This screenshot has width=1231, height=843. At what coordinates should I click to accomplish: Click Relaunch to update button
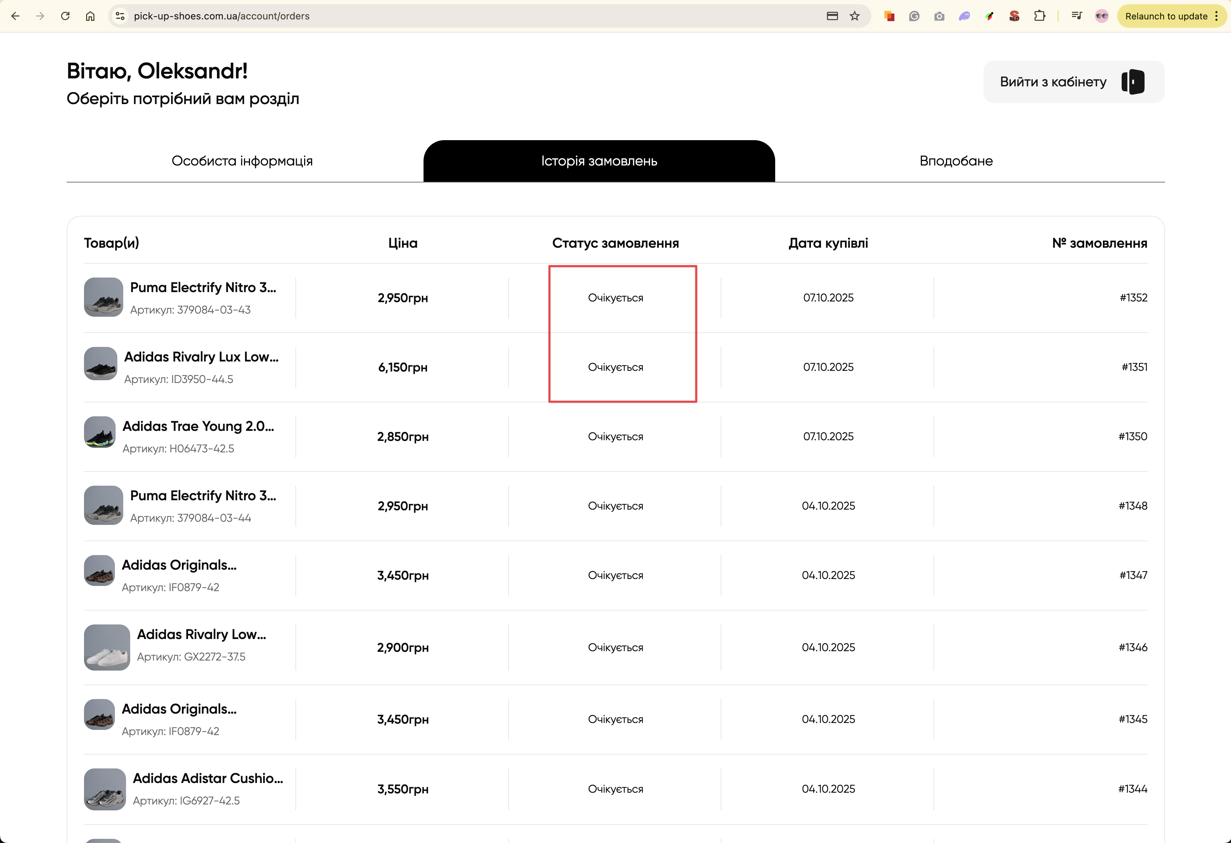click(1166, 16)
